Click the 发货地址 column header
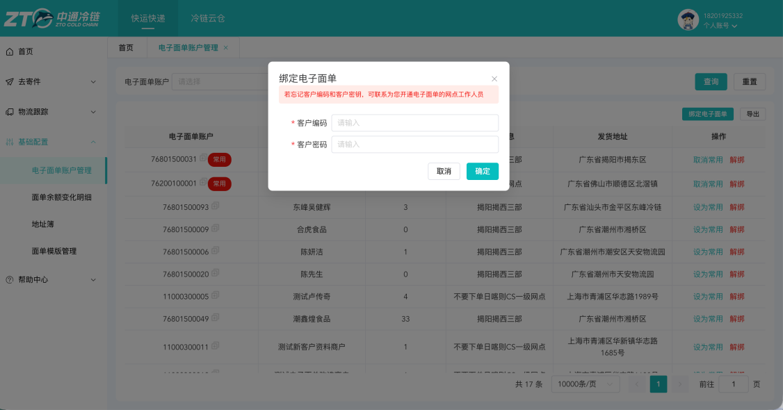The image size is (783, 410). [x=612, y=137]
